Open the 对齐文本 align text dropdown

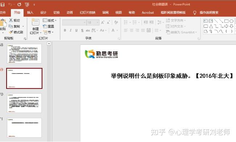[x=176, y=26]
